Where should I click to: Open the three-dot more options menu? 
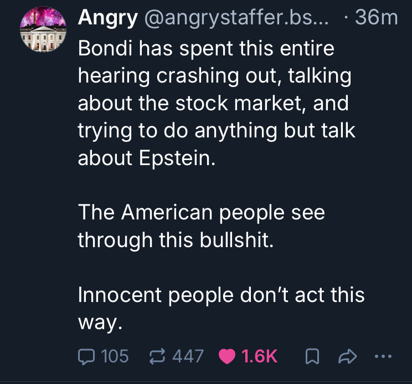click(x=383, y=356)
